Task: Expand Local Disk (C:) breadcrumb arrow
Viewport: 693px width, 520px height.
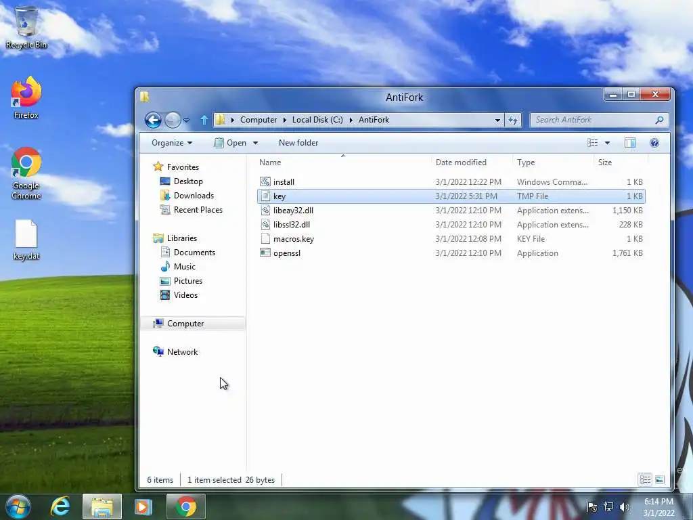Action: pyautogui.click(x=351, y=120)
